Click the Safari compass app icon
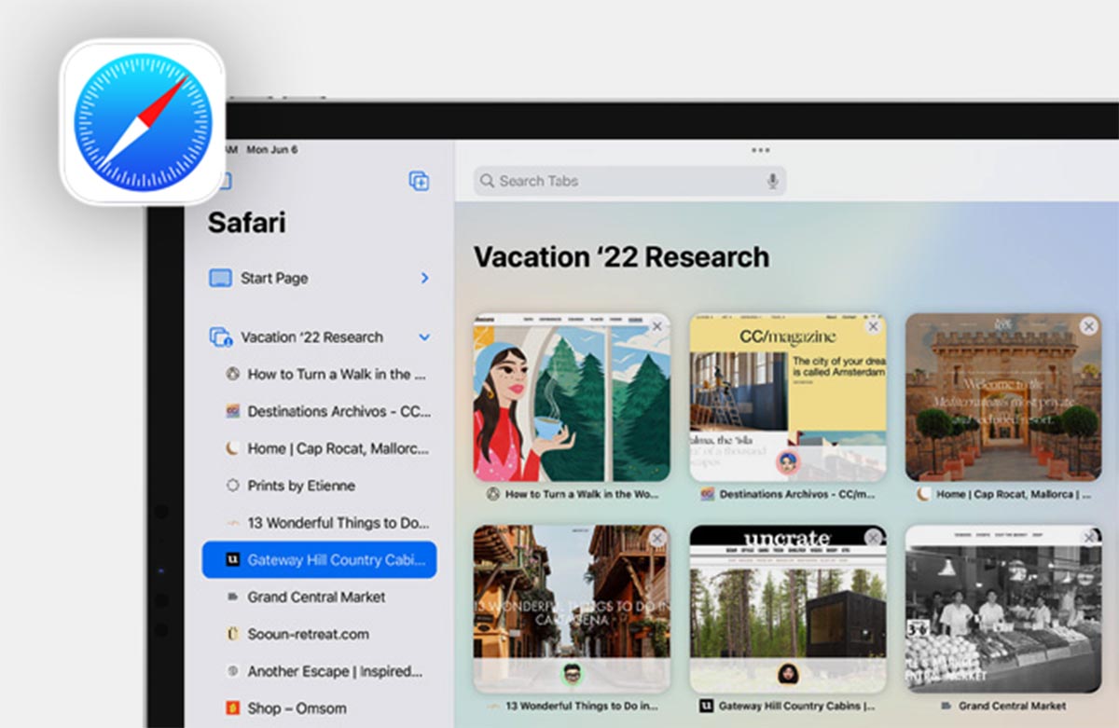This screenshot has height=728, width=1119. tap(143, 122)
